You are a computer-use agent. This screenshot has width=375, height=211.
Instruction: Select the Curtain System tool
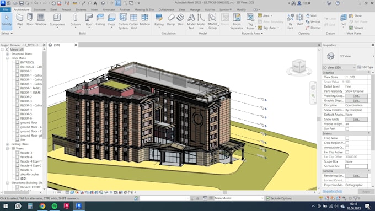click(123, 21)
